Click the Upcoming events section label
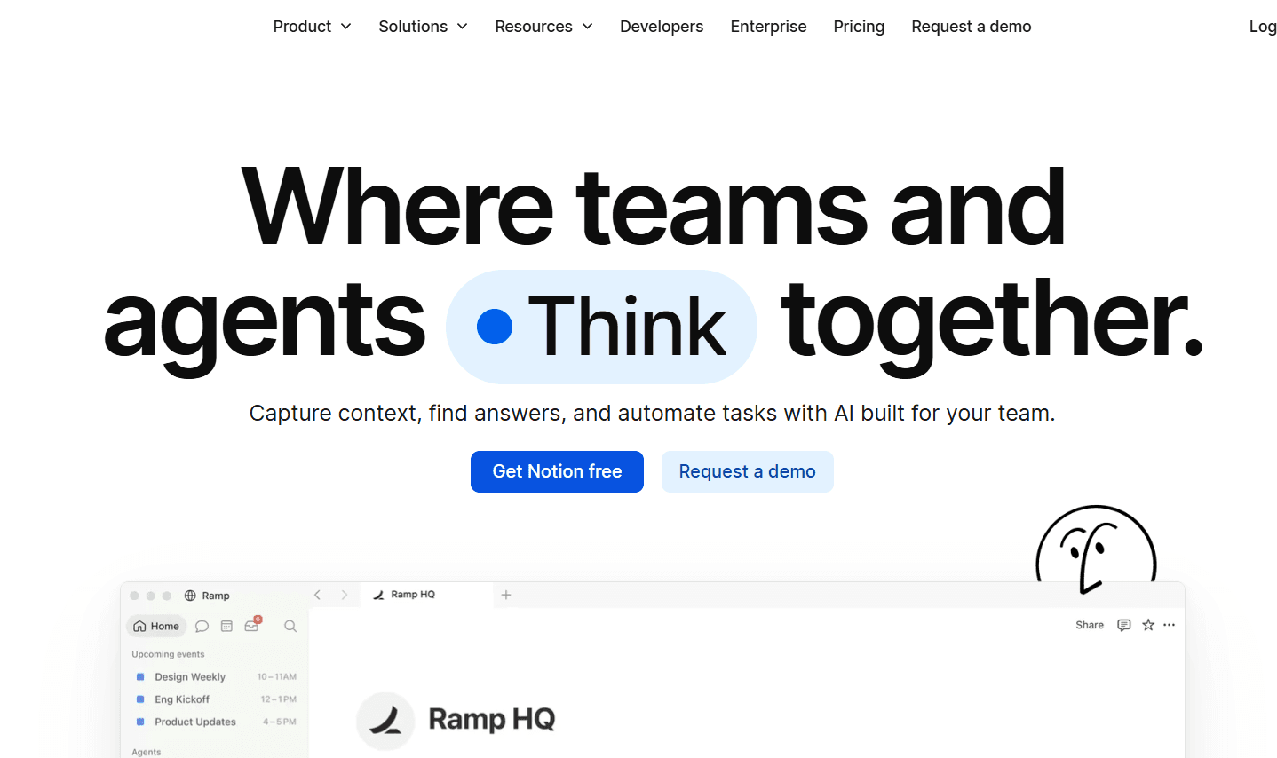 click(168, 654)
